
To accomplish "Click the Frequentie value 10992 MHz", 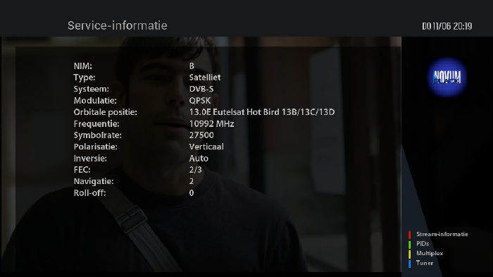I will pyautogui.click(x=211, y=124).
